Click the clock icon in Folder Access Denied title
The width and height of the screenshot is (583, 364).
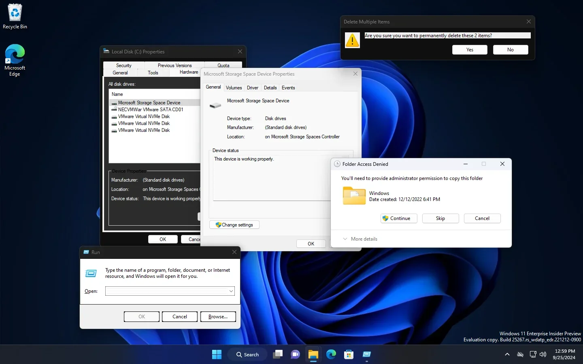tap(337, 164)
